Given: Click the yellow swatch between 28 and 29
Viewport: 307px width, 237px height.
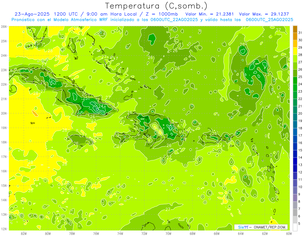Looking at the screenshot, I should pos(295,51).
